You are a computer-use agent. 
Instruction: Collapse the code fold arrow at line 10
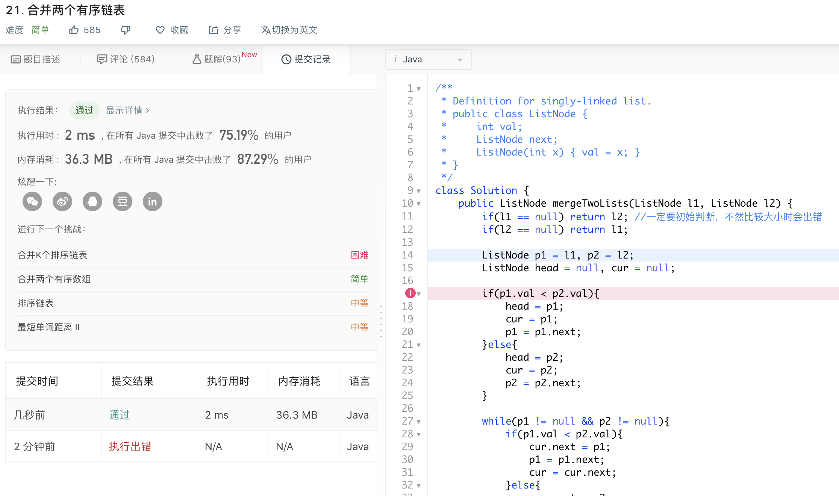click(x=419, y=204)
